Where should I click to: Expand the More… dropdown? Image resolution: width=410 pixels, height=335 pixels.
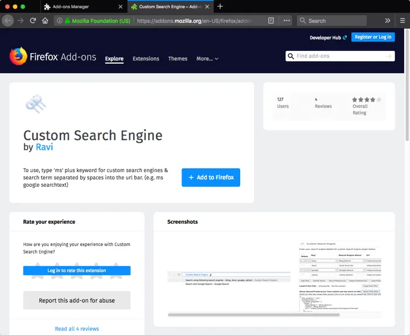pyautogui.click(x=207, y=59)
